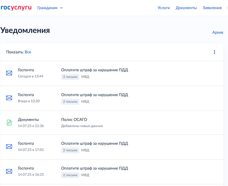228x186 pixels.
Task: Click МВД label in yesterday's notification
Action: [x=85, y=101]
